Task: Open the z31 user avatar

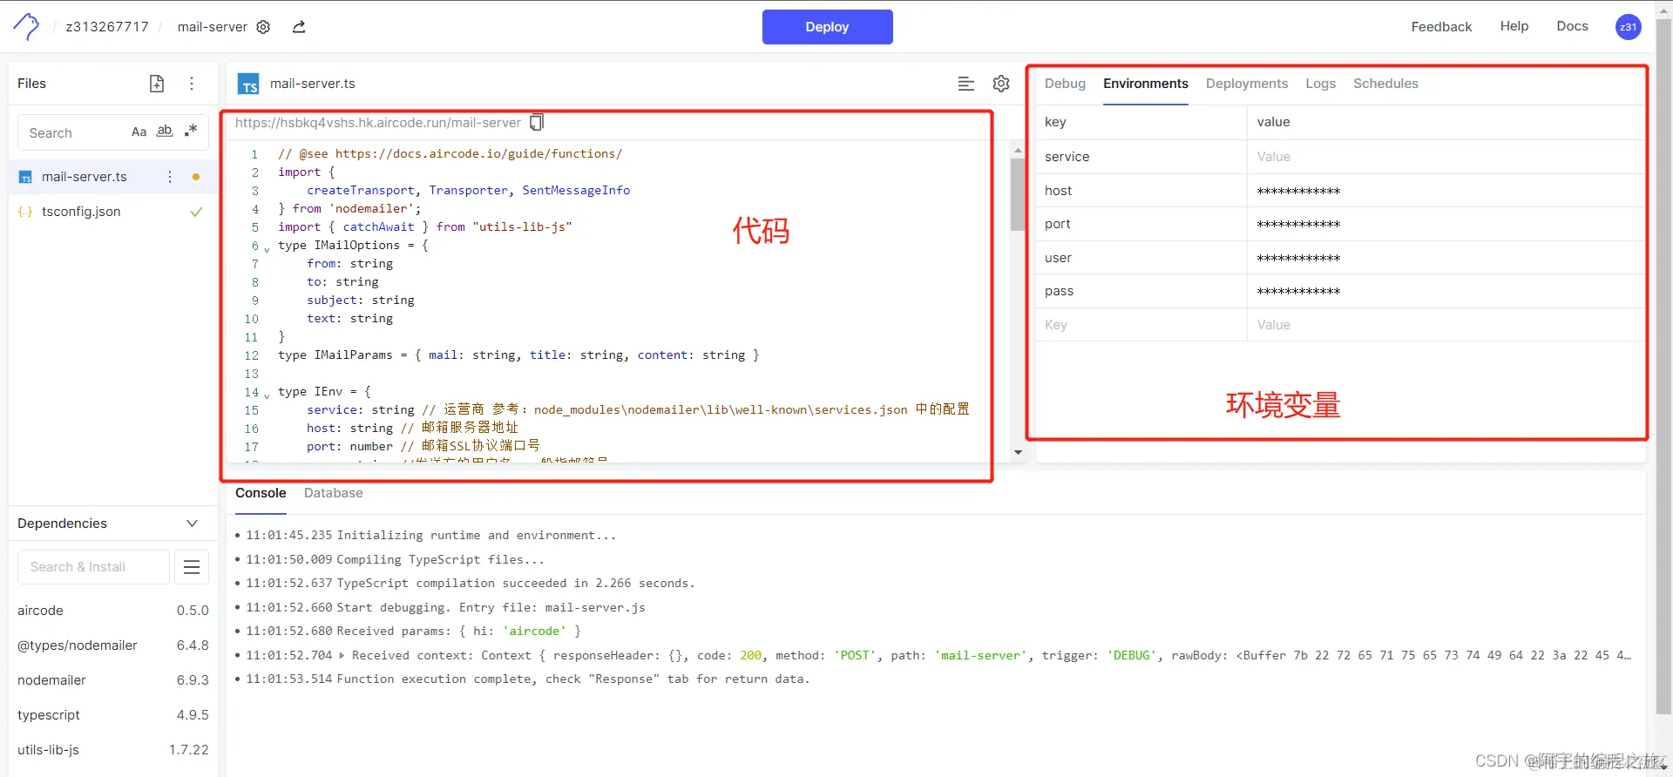Action: [x=1628, y=27]
